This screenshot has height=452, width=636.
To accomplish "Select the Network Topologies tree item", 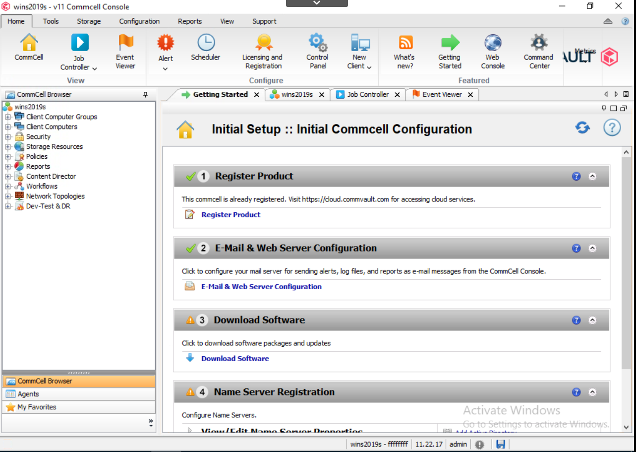I will click(55, 196).
